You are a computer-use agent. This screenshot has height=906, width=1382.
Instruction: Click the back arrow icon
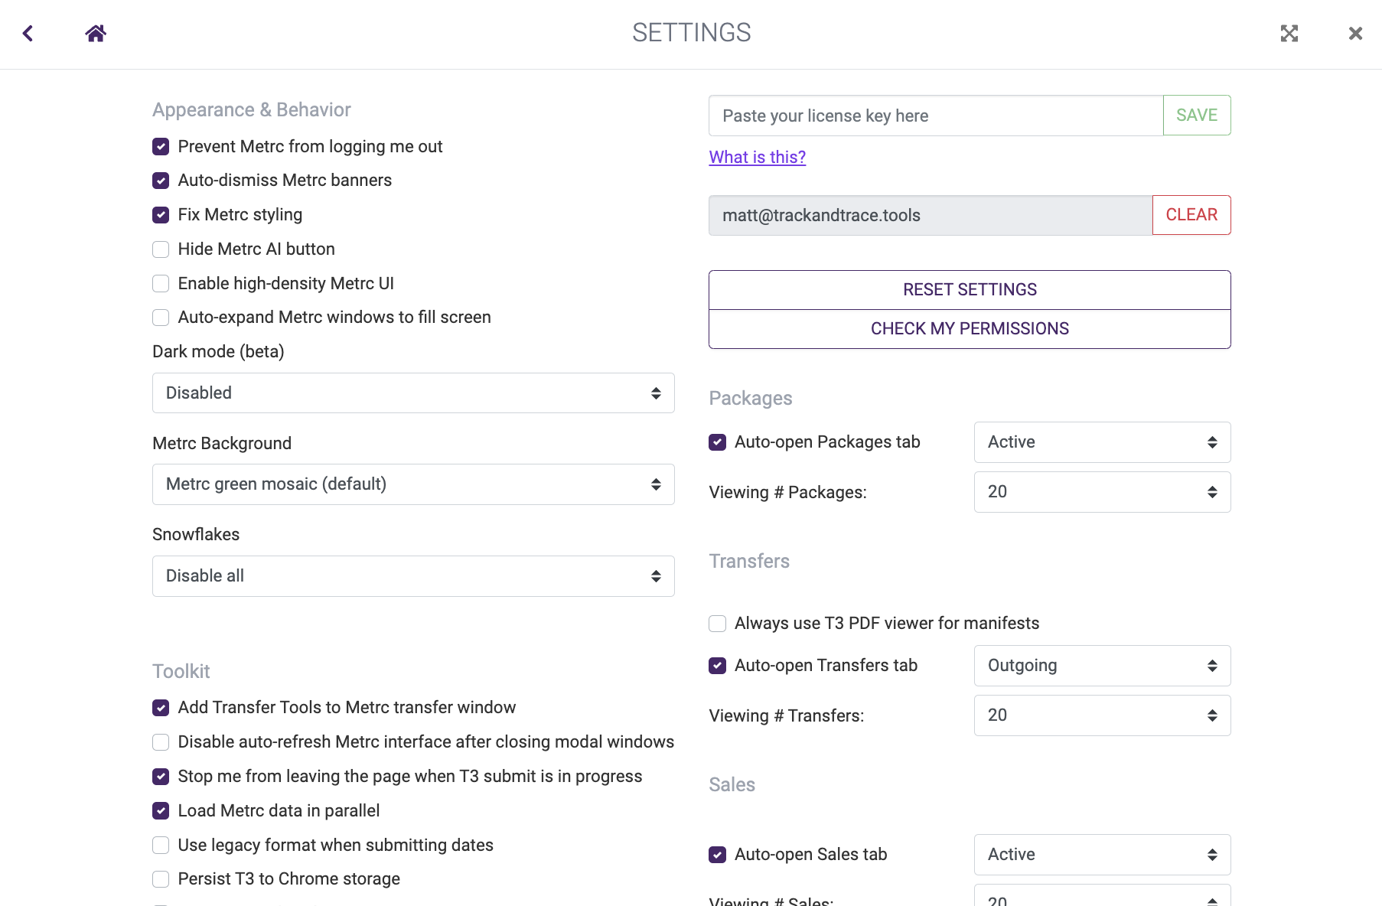click(x=28, y=34)
